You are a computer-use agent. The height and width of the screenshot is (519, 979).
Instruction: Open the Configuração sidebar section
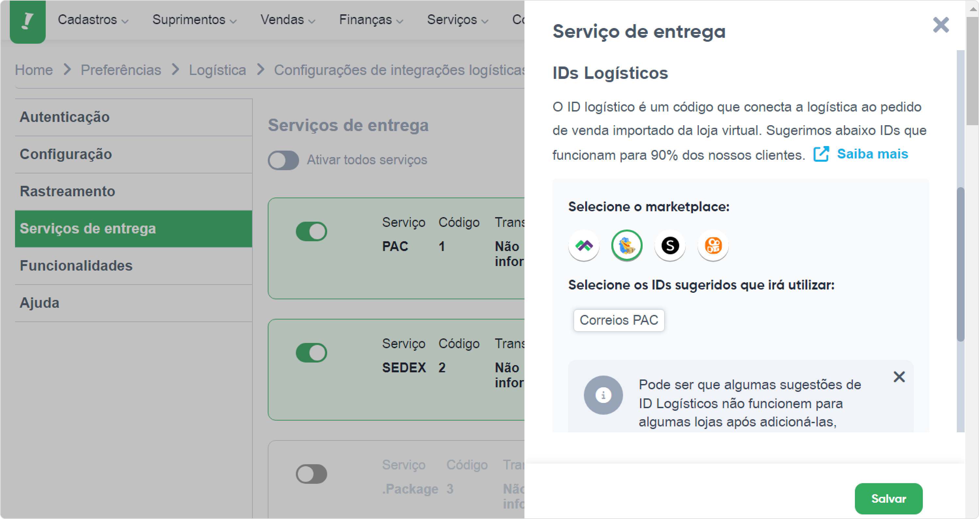[x=134, y=155]
